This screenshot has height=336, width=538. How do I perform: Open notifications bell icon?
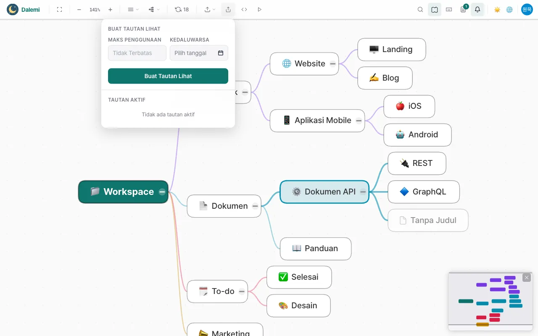click(x=477, y=9)
